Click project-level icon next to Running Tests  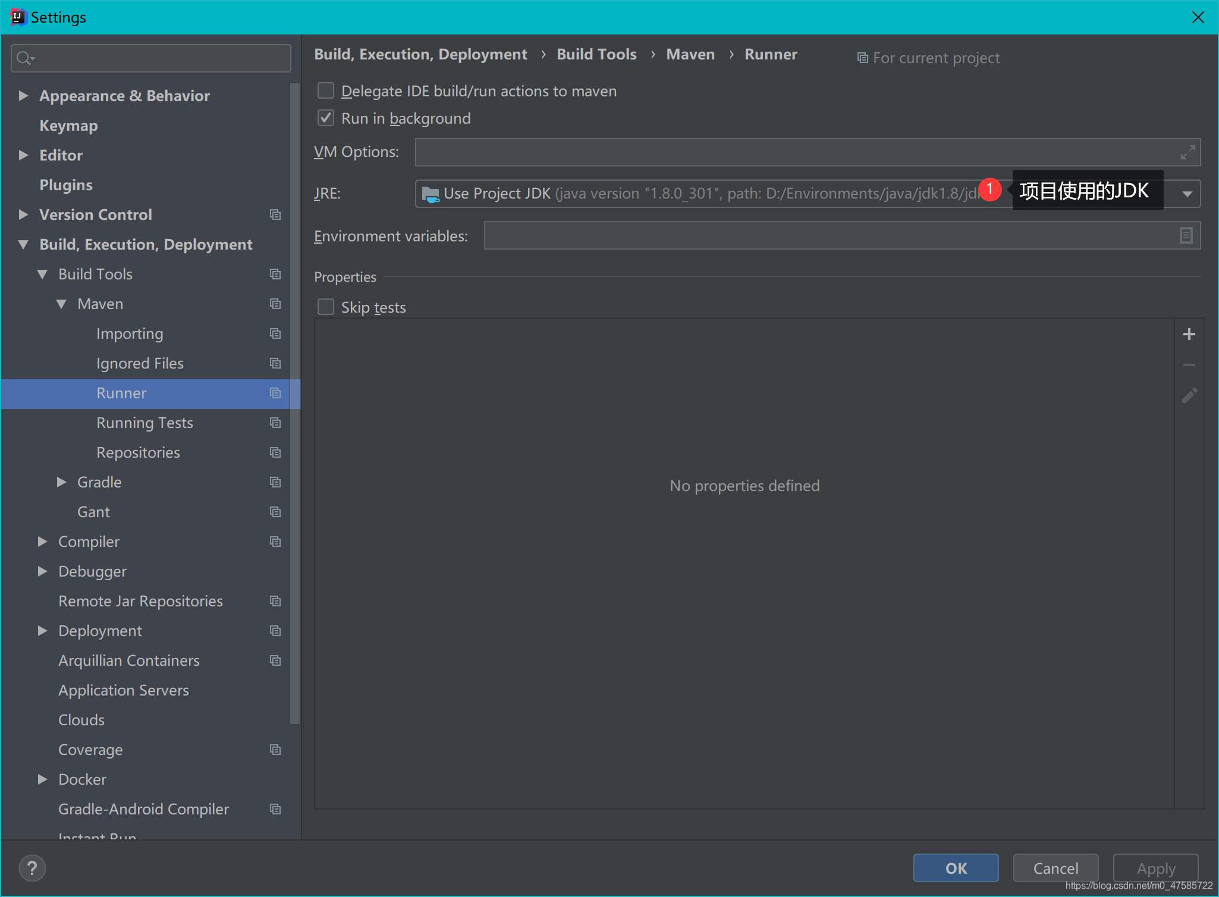coord(275,423)
